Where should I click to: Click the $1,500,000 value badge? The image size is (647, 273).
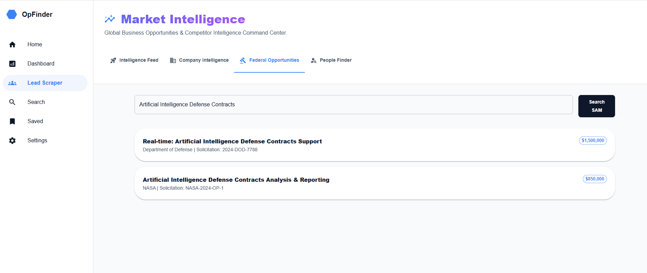[x=593, y=141]
